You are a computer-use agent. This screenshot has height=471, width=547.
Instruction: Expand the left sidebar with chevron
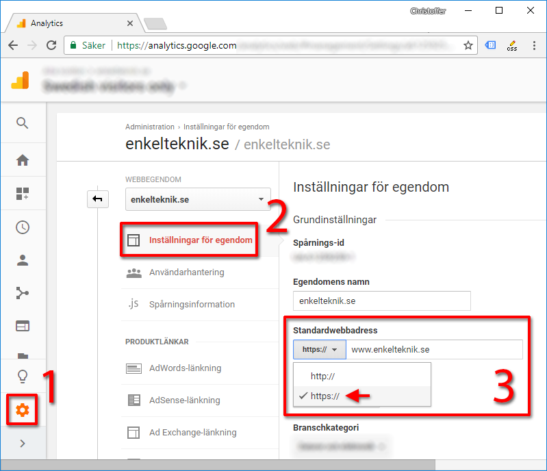pyautogui.click(x=23, y=443)
